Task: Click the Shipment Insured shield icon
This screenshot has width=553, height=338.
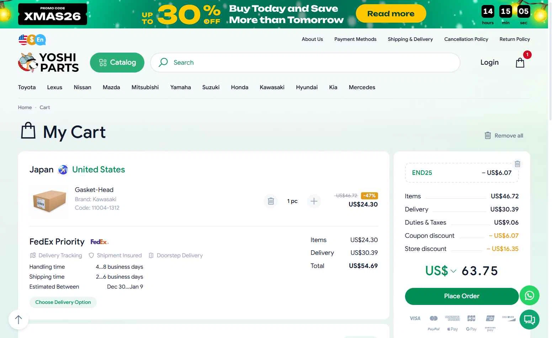Action: [x=91, y=256]
